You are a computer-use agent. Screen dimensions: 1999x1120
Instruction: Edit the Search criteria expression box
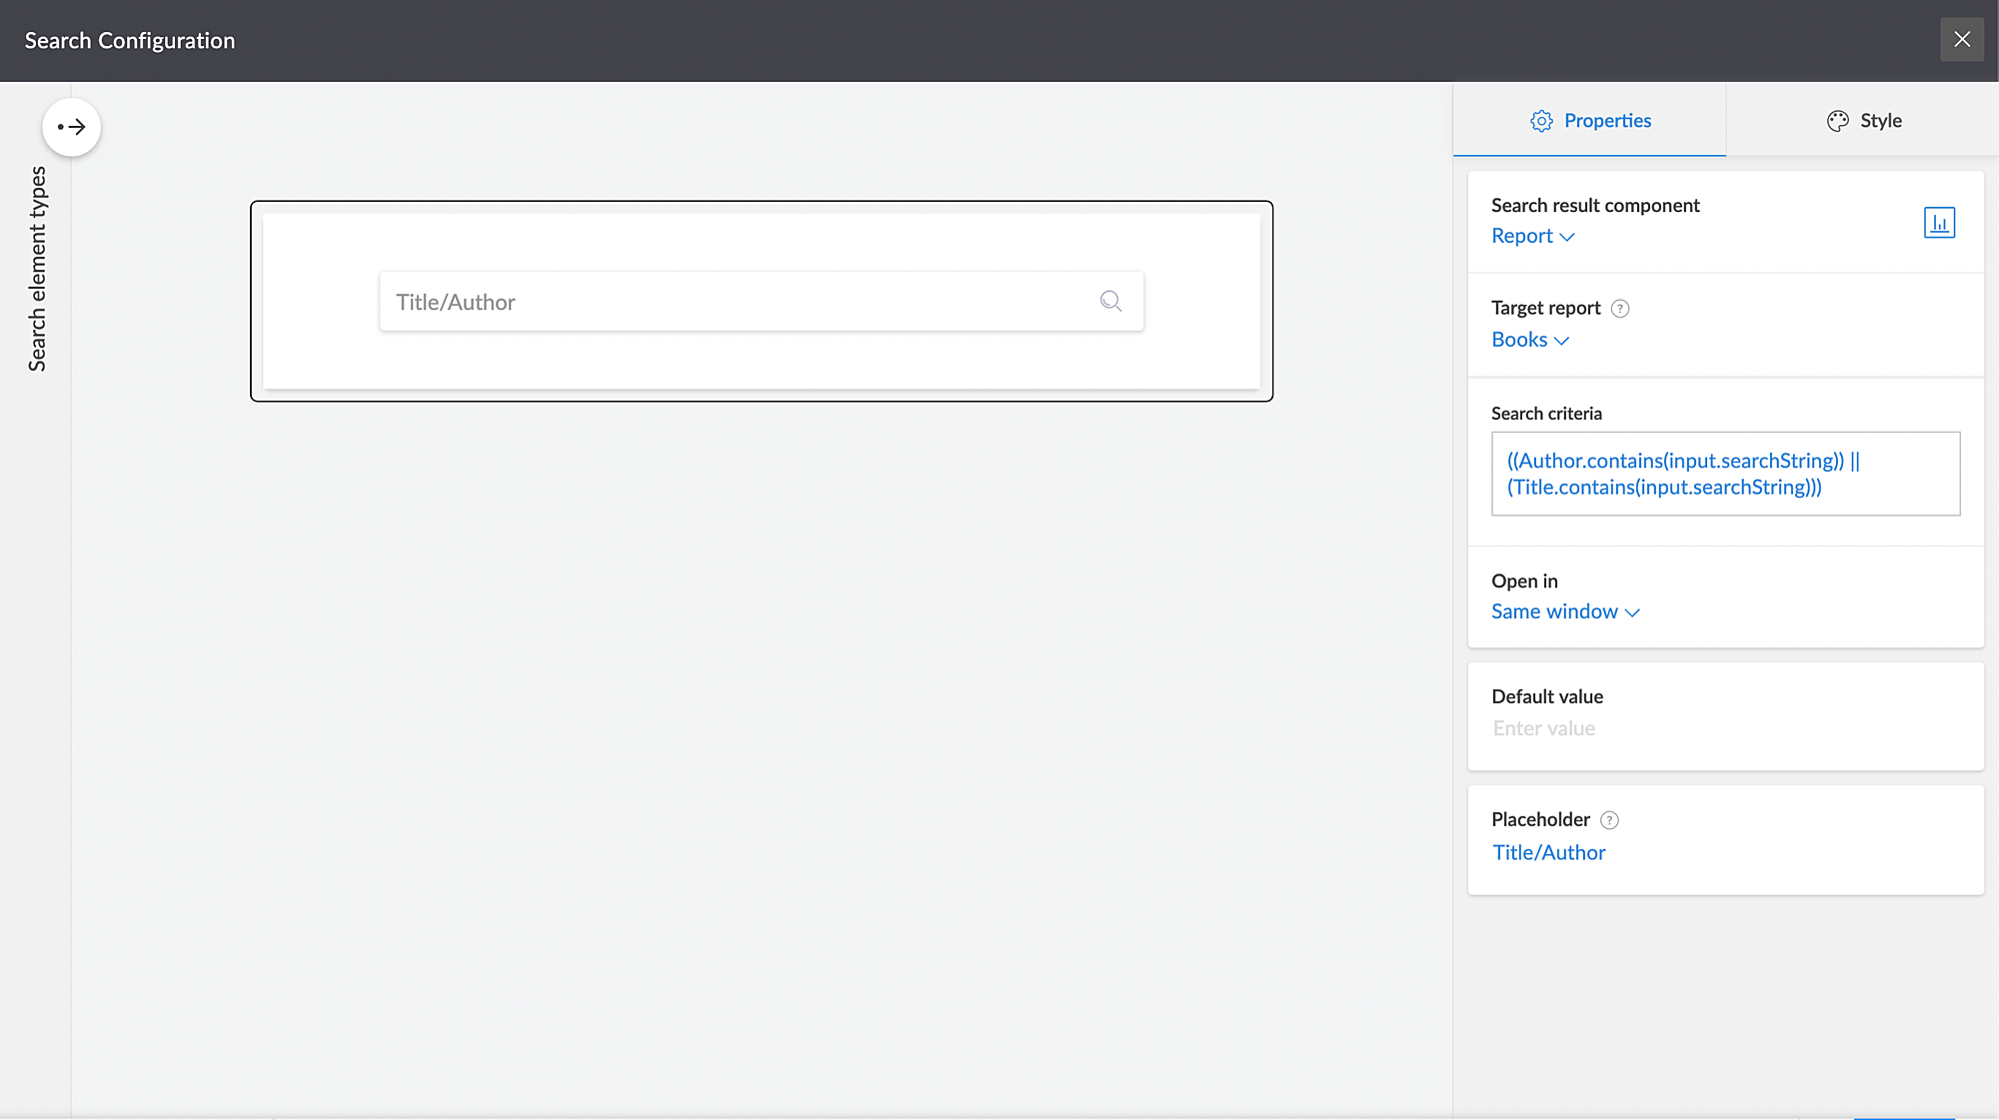pos(1725,474)
